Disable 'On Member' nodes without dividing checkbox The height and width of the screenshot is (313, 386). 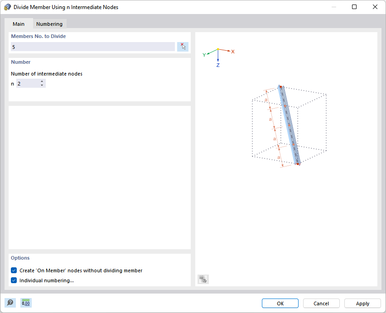coord(14,270)
